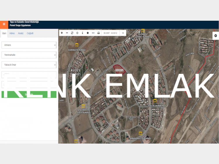This screenshot has width=219, height=164.
Task: Click the Eğrekkaya Durağı bus stop marker
Action: (x=77, y=45)
